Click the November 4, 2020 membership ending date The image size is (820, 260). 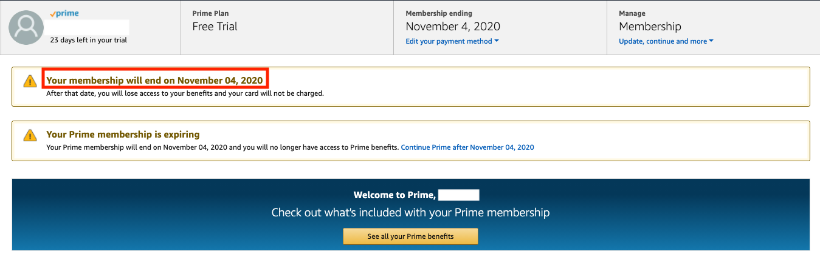click(453, 27)
